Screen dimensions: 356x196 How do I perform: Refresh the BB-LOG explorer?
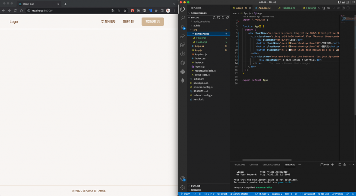[223, 17]
